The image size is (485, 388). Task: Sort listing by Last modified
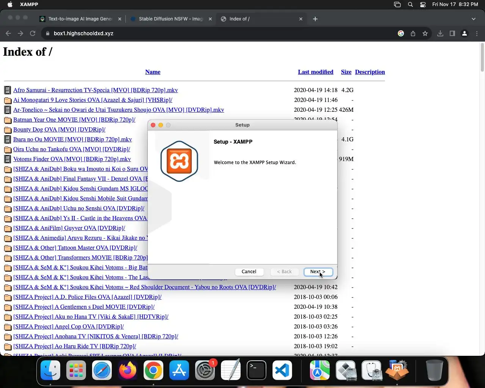tap(316, 72)
